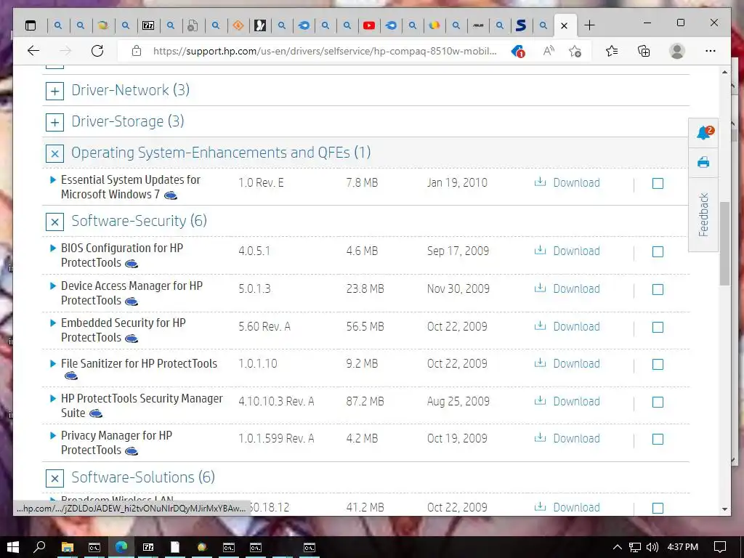The image size is (744, 558).
Task: Open the Collections panel
Action: 644,51
